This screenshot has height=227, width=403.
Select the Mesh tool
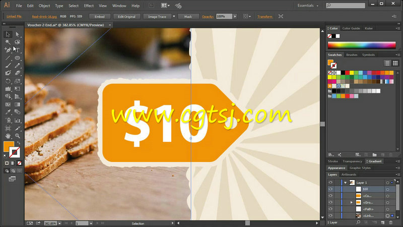point(8,104)
